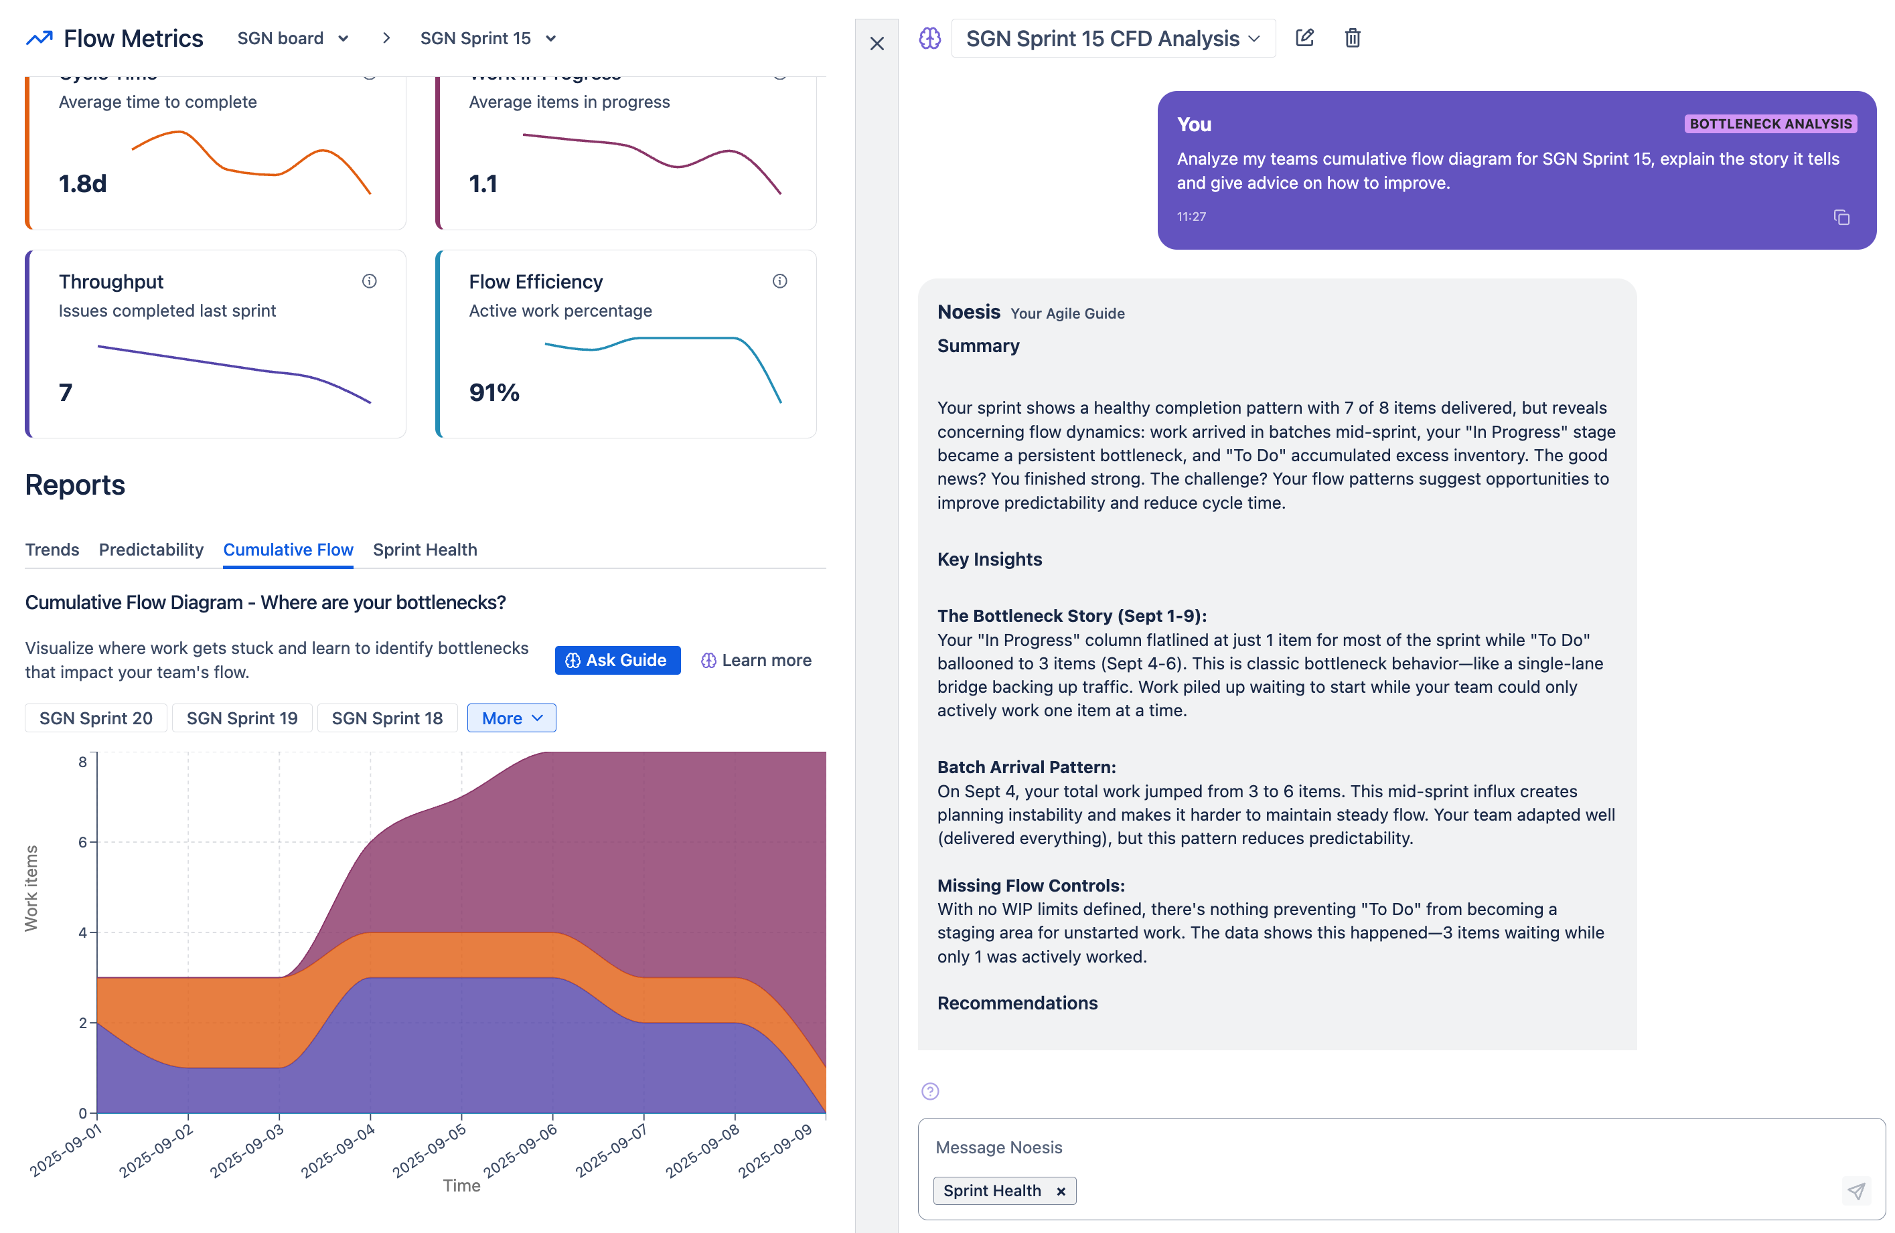1895x1233 pixels.
Task: Select SGN Sprint 18 chip
Action: pos(387,718)
